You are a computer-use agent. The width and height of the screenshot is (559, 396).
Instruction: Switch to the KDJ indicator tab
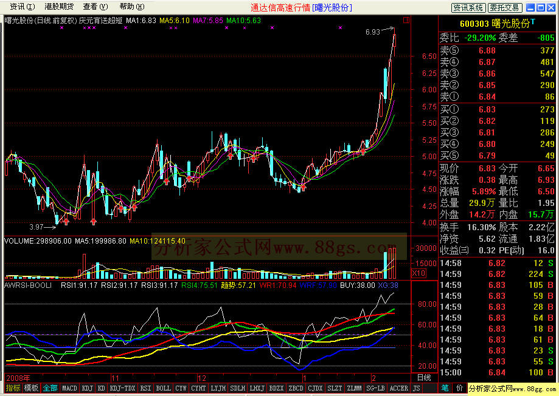[x=88, y=388]
